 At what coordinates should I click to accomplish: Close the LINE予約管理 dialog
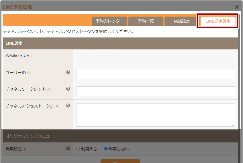click(236, 7)
